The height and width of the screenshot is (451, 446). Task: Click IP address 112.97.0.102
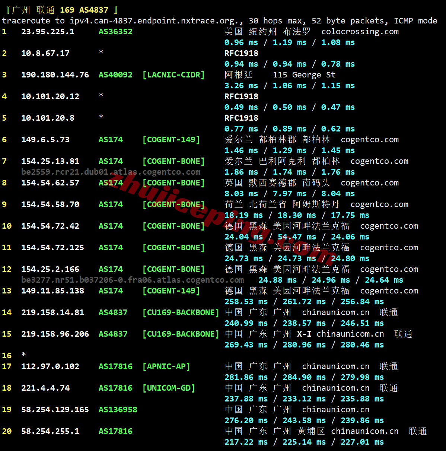[x=50, y=366]
